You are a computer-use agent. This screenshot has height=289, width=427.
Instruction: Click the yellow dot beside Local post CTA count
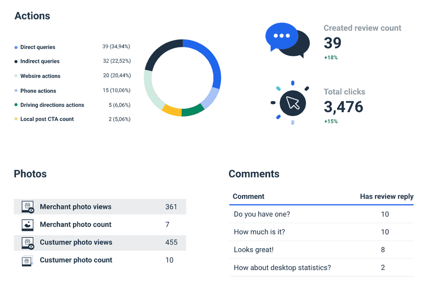click(15, 119)
